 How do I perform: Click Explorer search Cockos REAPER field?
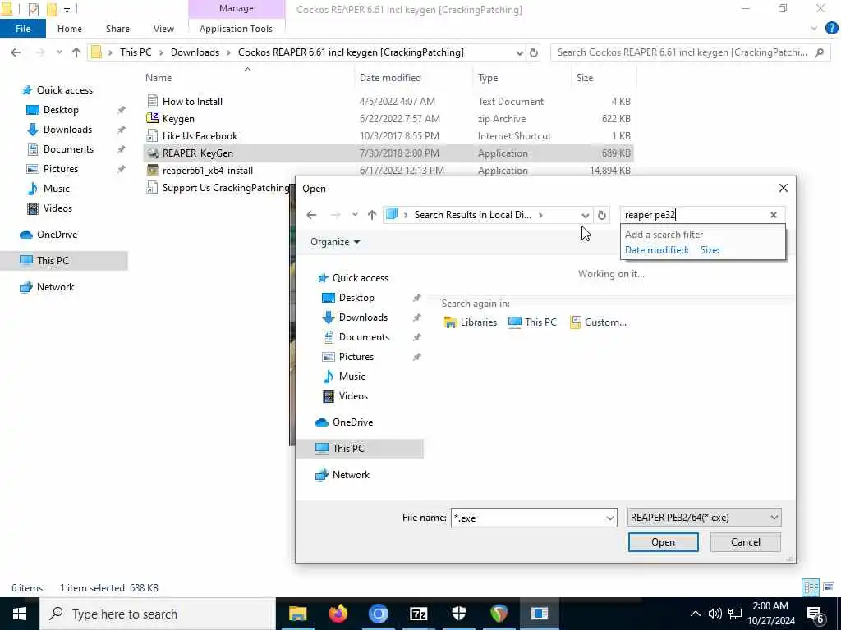[x=681, y=52]
